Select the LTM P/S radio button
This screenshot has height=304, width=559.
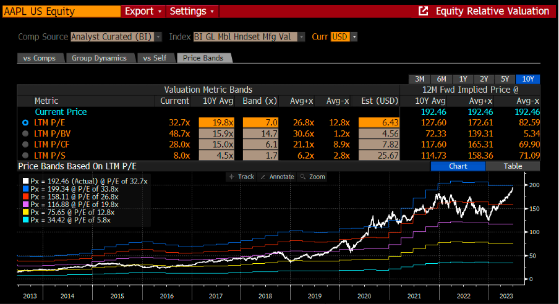click(x=25, y=155)
